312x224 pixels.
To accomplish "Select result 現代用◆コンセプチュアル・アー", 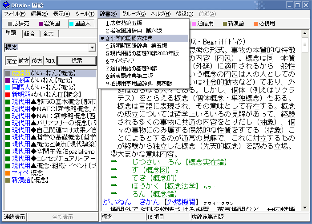I will click(x=50, y=159).
